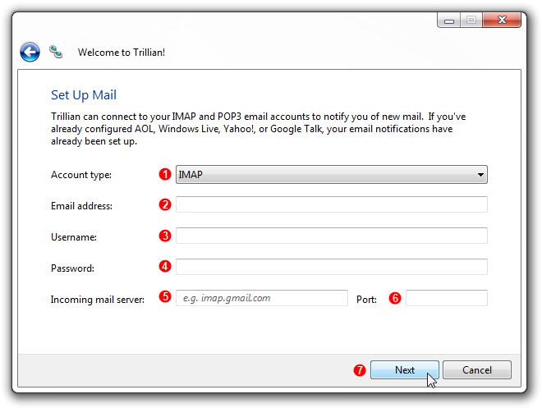
Task: Maximize the Trillian wizard window
Action: click(x=471, y=20)
